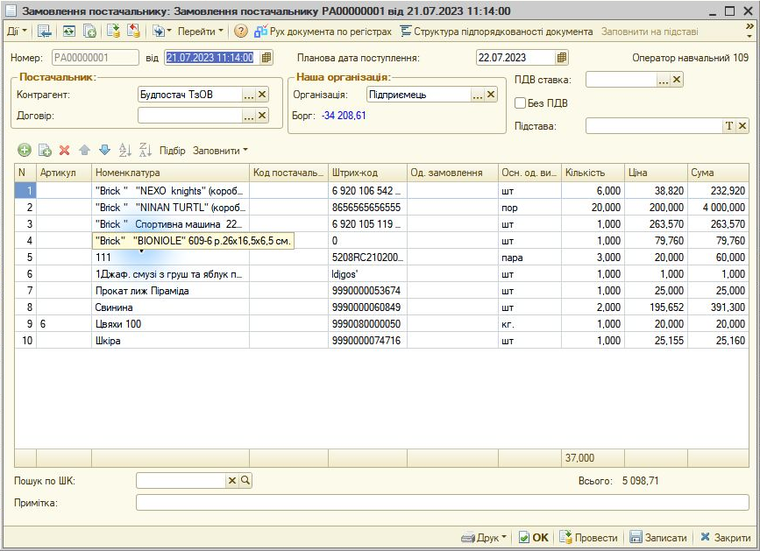This screenshot has height=551, width=760.
Task: Move the row down with the blue arrow
Action: (x=104, y=150)
